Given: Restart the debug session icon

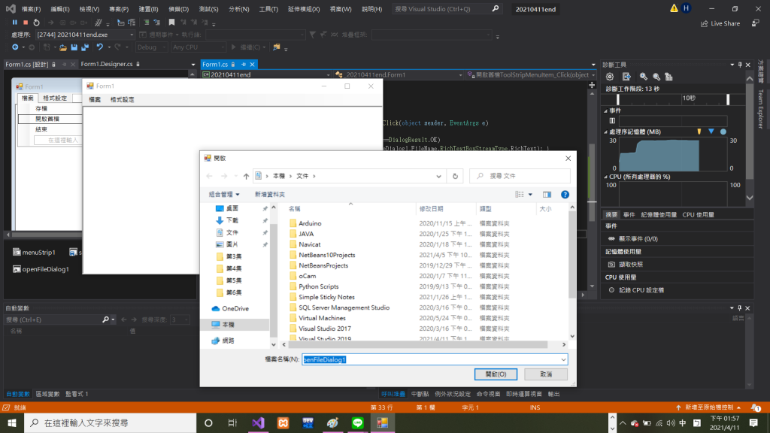Looking at the screenshot, I should [x=36, y=22].
